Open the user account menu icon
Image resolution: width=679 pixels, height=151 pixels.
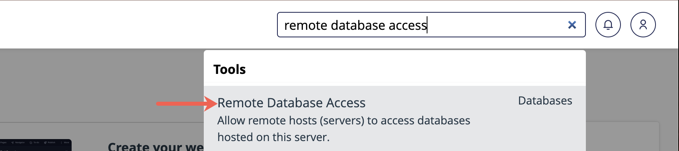[x=643, y=25]
